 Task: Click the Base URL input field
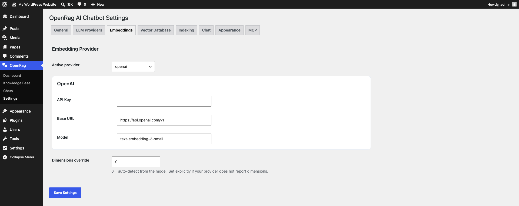click(x=164, y=120)
